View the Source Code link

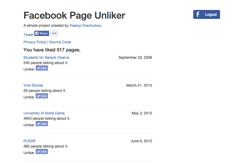[x=60, y=42]
